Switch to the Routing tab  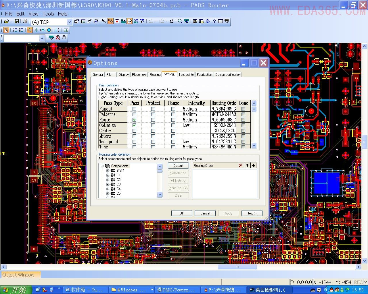(x=155, y=75)
